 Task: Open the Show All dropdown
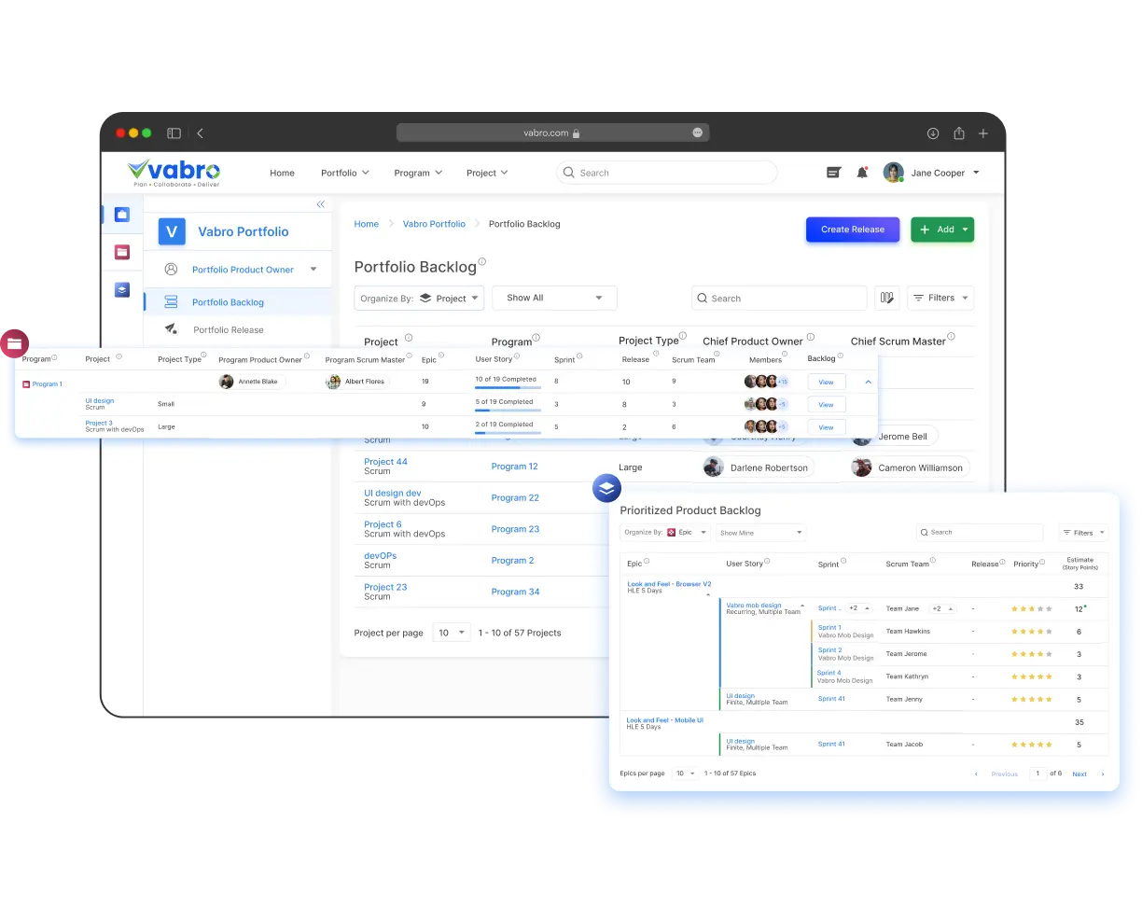(554, 298)
